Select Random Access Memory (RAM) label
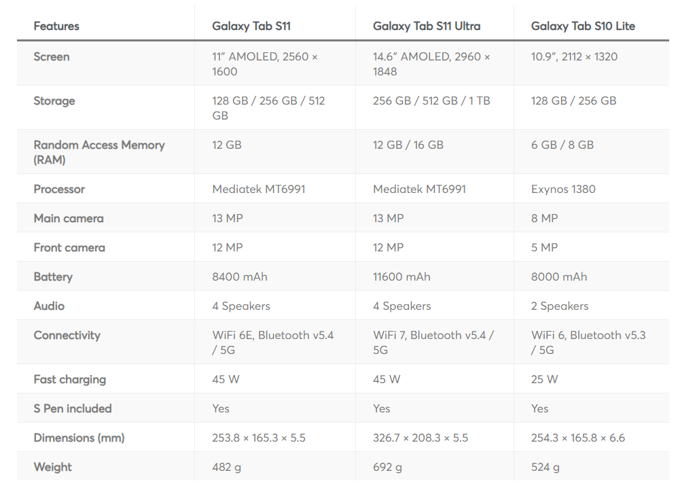Image resolution: width=678 pixels, height=496 pixels. point(99,152)
